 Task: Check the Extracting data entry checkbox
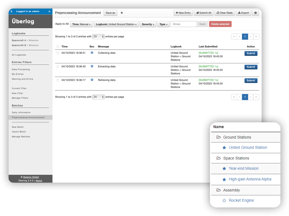[x=58, y=67]
